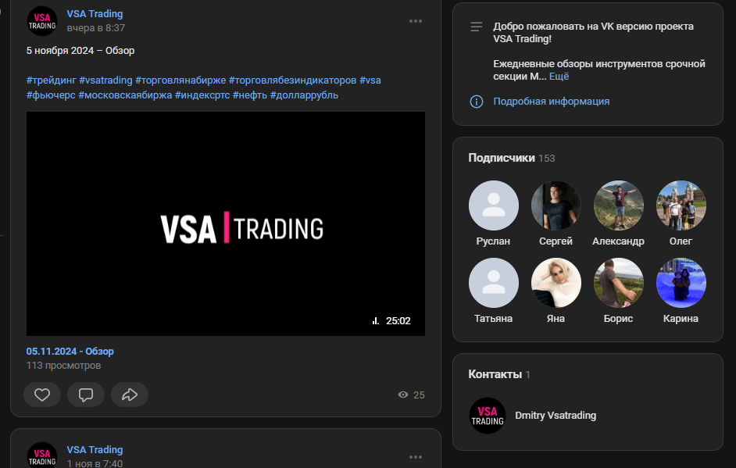The height and width of the screenshot is (468, 736).
Task: Click subscriber name Олег
Action: [681, 241]
